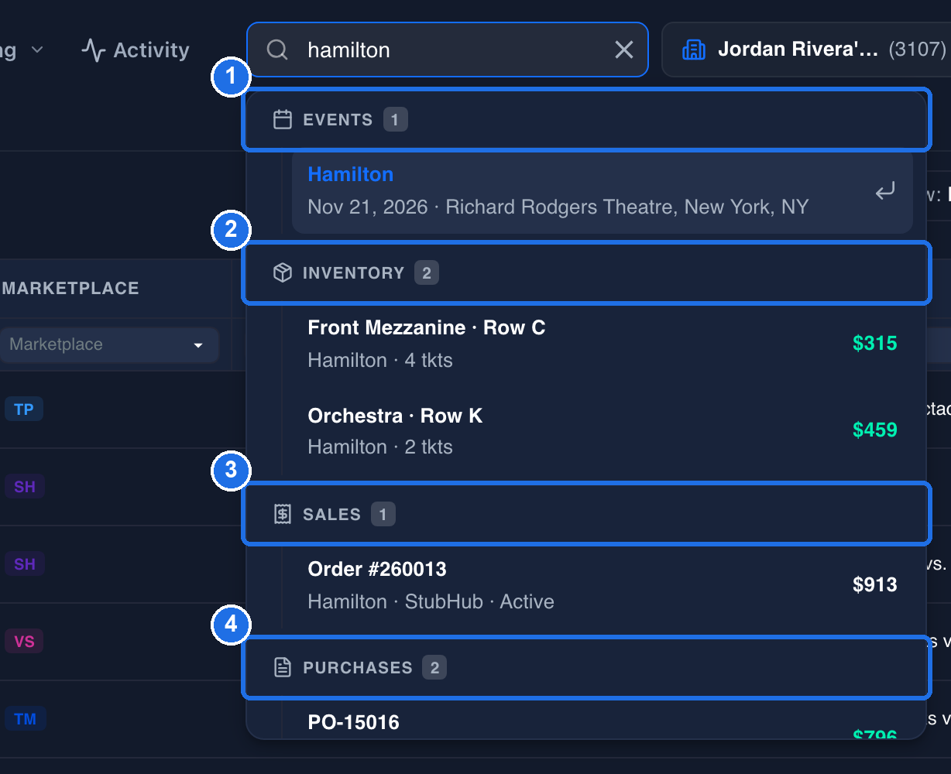Clear the hamilton search text

click(624, 50)
